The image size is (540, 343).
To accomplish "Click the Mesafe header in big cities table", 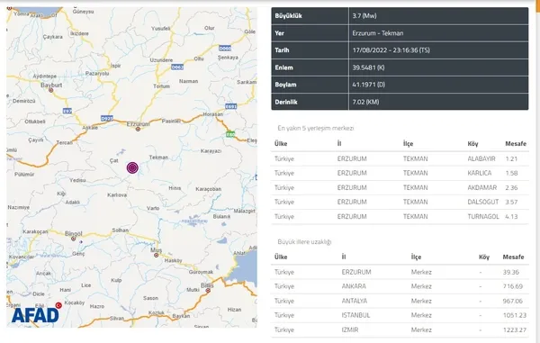I will (x=513, y=257).
